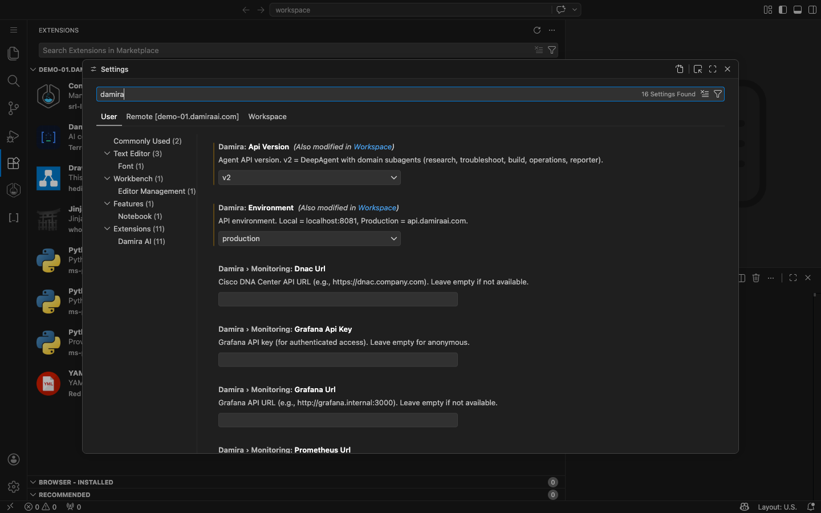Screen dimensions: 821x513
Task: Open the chat icon in title bar
Action: 561,10
